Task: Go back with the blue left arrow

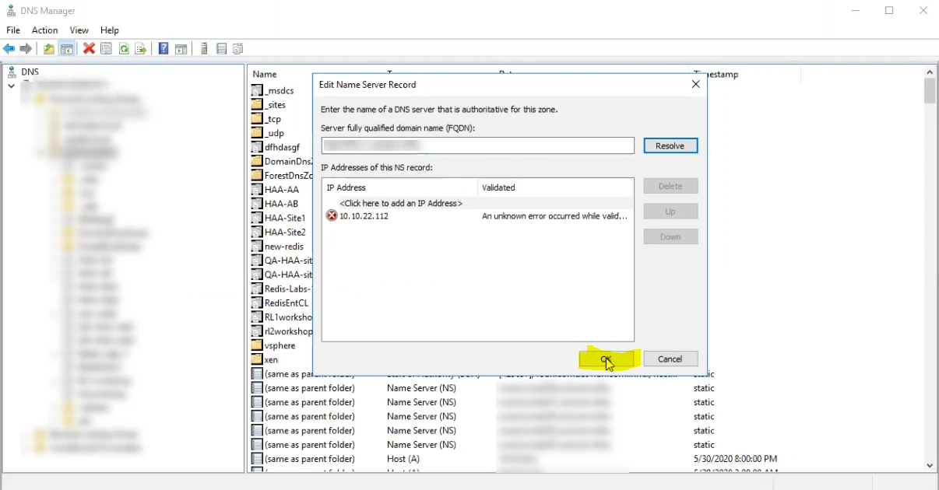Action: [9, 49]
